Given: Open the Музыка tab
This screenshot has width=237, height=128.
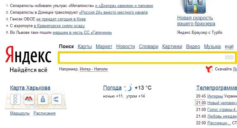Looking at the screenshot, I should pyautogui.click(x=212, y=47).
